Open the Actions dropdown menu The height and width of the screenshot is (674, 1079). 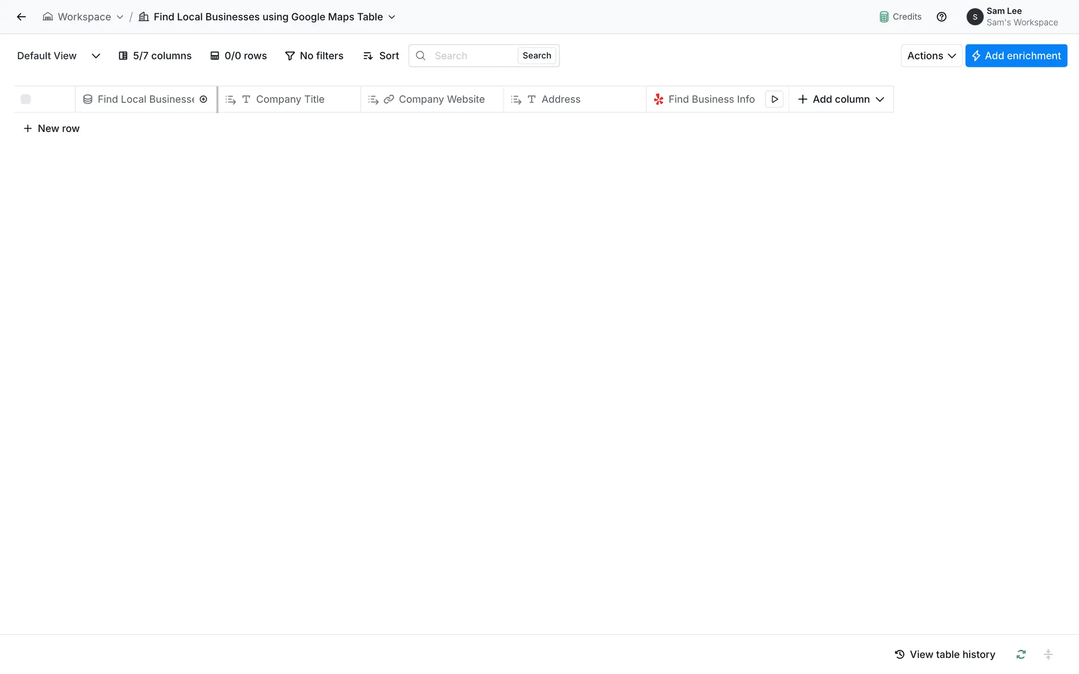pyautogui.click(x=931, y=56)
